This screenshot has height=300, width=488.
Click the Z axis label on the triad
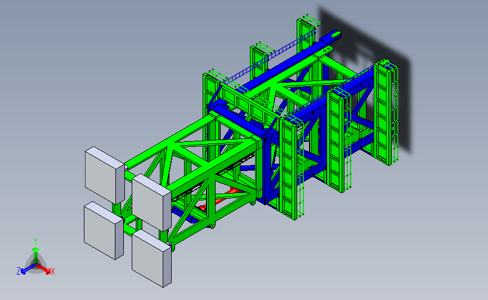coord(19,271)
